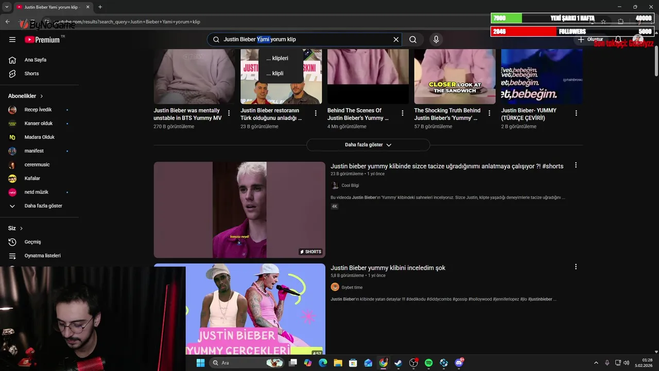Open OBS Studio from taskbar
Screen dimensions: 659x371
tap(413, 363)
